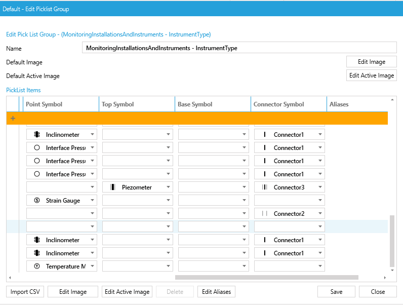Viewport: 403px width, 305px height.
Task: Click the Import CSV button
Action: (x=25, y=292)
